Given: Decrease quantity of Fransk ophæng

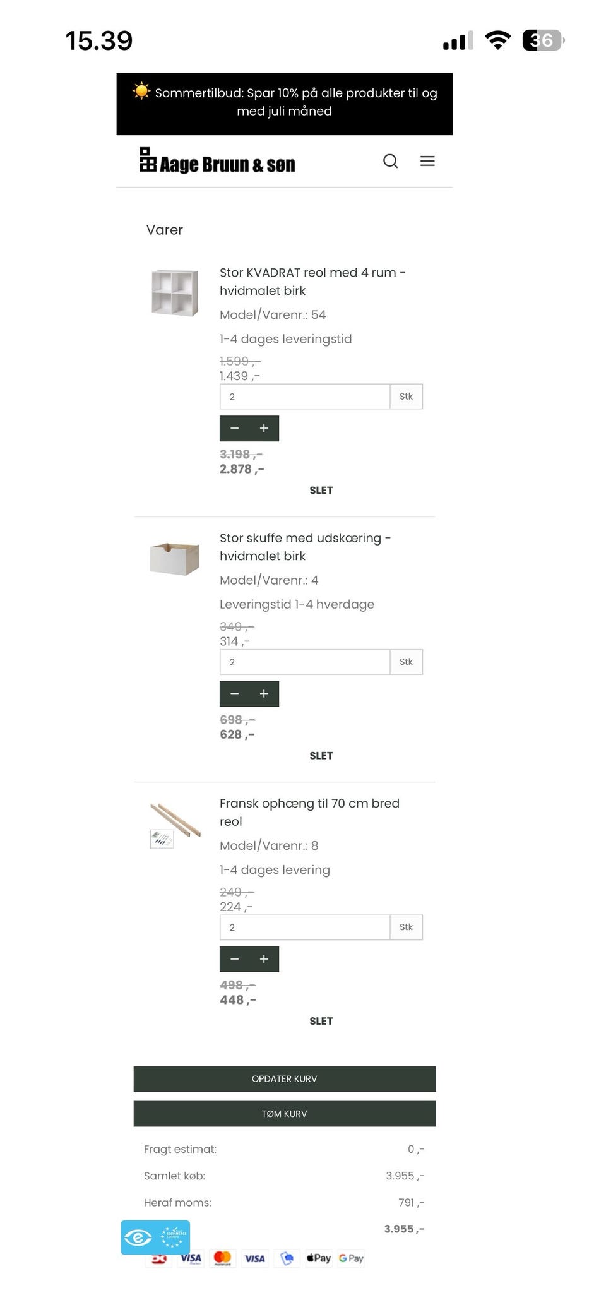Looking at the screenshot, I should [x=234, y=958].
